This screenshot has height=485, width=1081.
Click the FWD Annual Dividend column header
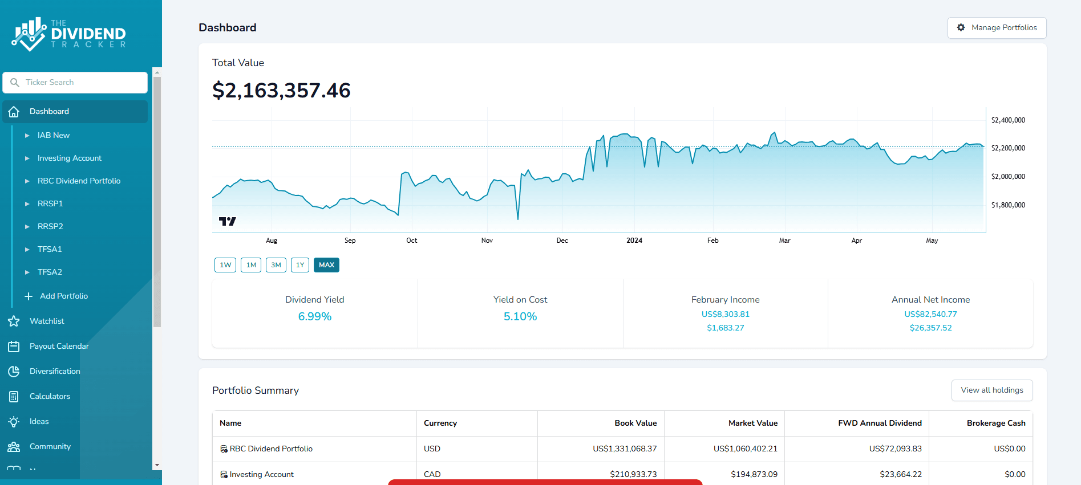click(x=880, y=423)
